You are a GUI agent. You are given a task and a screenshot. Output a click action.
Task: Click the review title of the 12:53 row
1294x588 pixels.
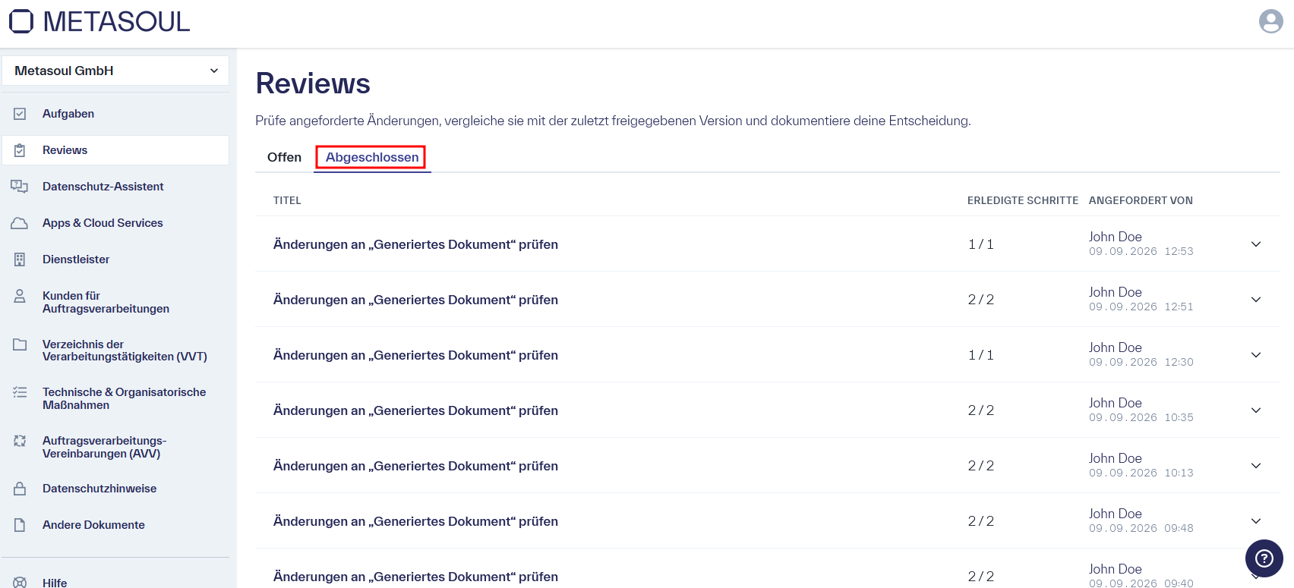pos(415,244)
